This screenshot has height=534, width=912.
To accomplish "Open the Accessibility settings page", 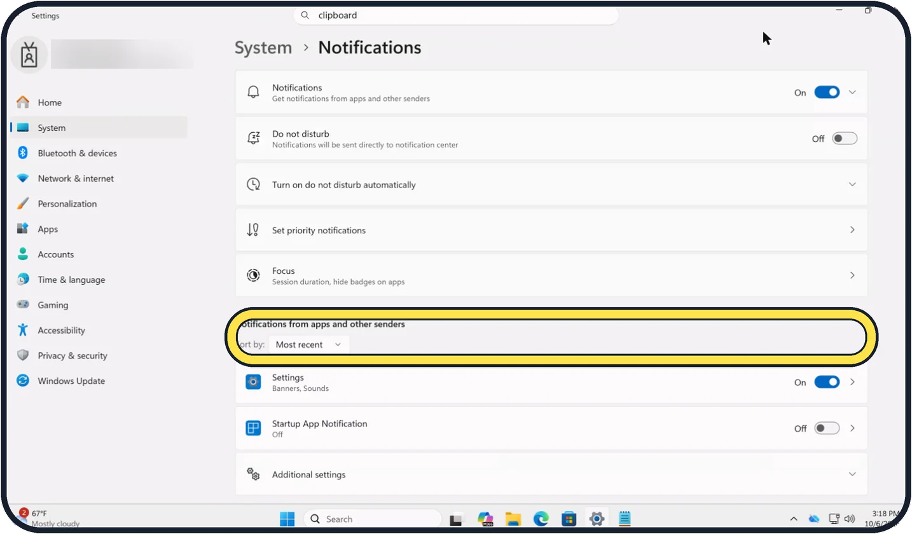I will 99,330.
